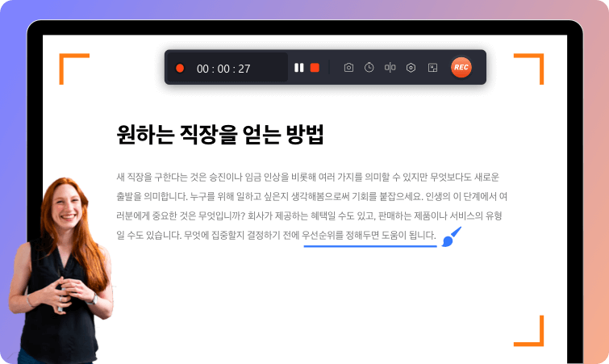Click the blue underline annotation stroke

pos(369,247)
